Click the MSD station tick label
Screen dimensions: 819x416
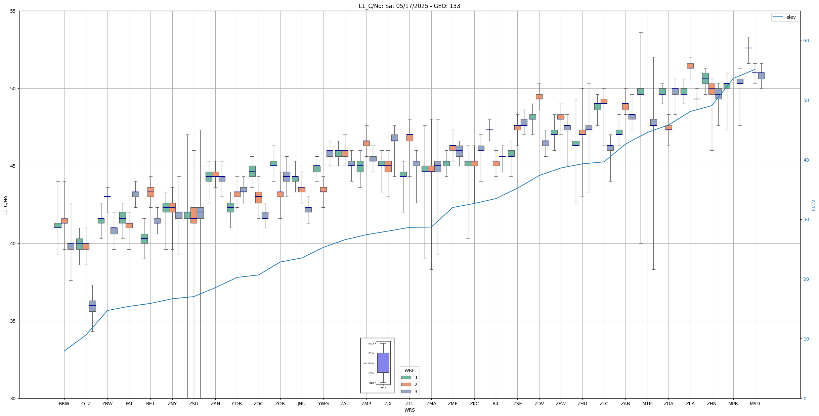point(755,404)
